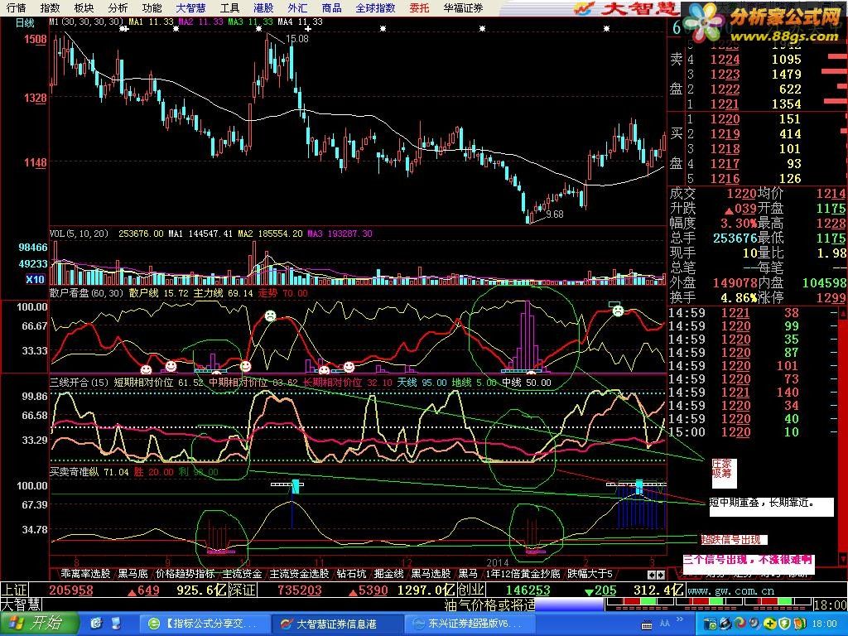
Task: Click the AA language bar indicator
Action: click(x=665, y=624)
